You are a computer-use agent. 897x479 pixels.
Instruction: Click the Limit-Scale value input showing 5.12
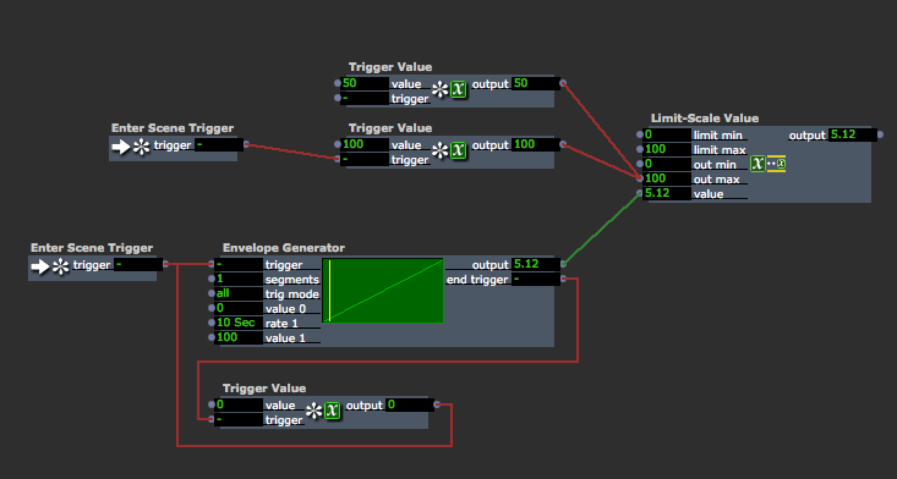click(667, 193)
